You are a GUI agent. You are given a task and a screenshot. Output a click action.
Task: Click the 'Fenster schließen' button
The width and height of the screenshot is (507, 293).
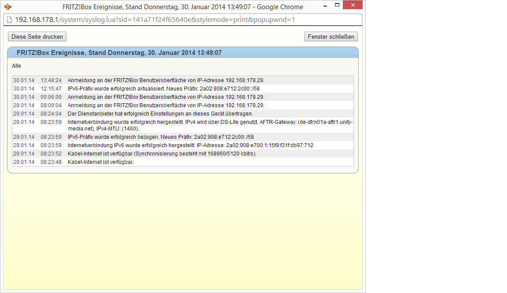pos(331,37)
